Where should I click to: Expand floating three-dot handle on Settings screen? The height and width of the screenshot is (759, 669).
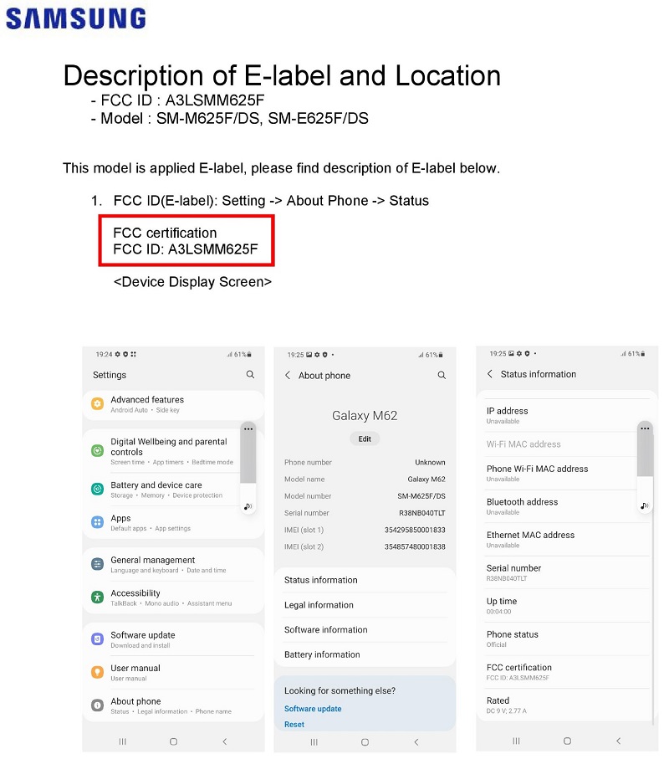[248, 429]
